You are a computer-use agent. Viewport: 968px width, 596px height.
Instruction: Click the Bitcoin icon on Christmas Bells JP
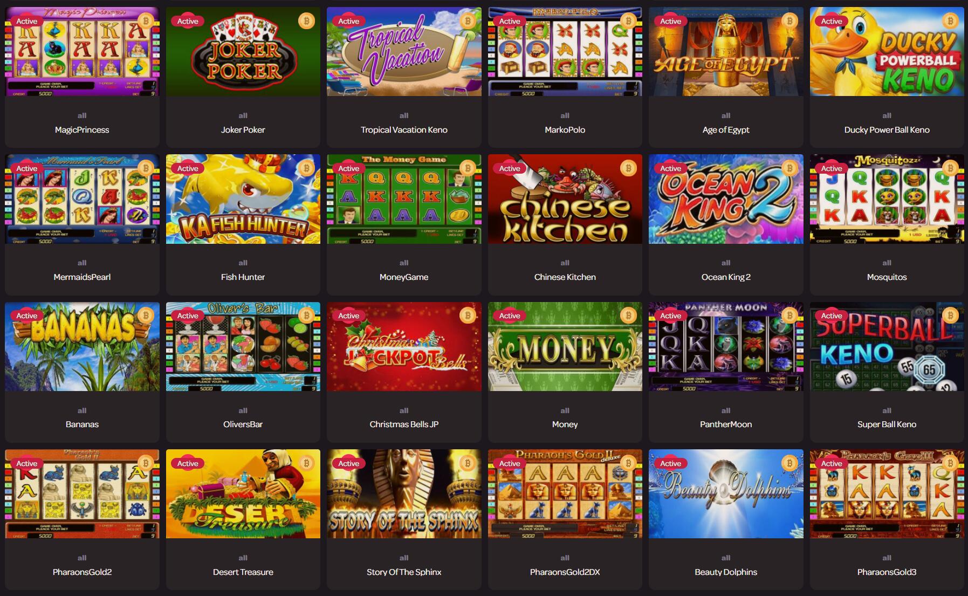click(x=468, y=316)
